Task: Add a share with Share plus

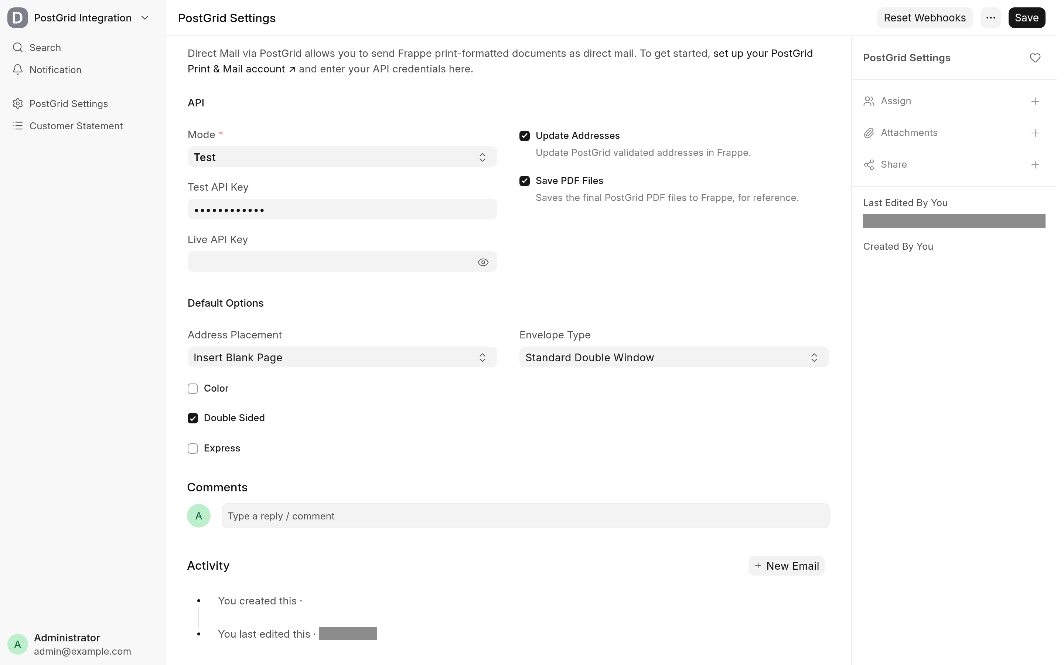Action: [x=1035, y=164]
